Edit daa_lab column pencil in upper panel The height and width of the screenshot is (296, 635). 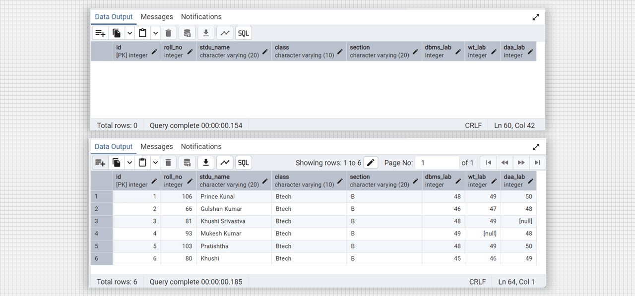coord(530,52)
